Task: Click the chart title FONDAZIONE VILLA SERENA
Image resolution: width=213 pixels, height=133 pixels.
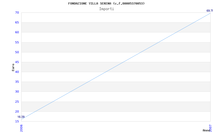Action: pyautogui.click(x=106, y=3)
